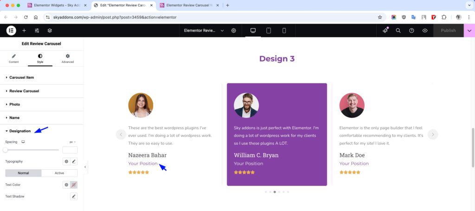Go back in browser history
Viewport: 475px width, 211px height.
[6, 17]
